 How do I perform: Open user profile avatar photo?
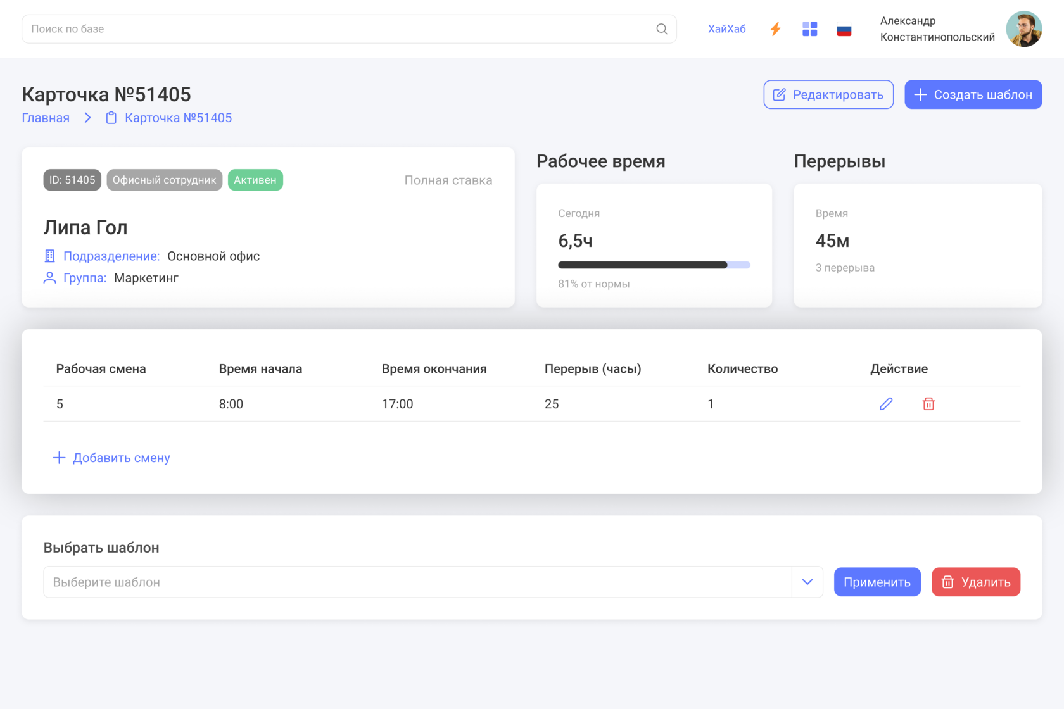(1023, 29)
